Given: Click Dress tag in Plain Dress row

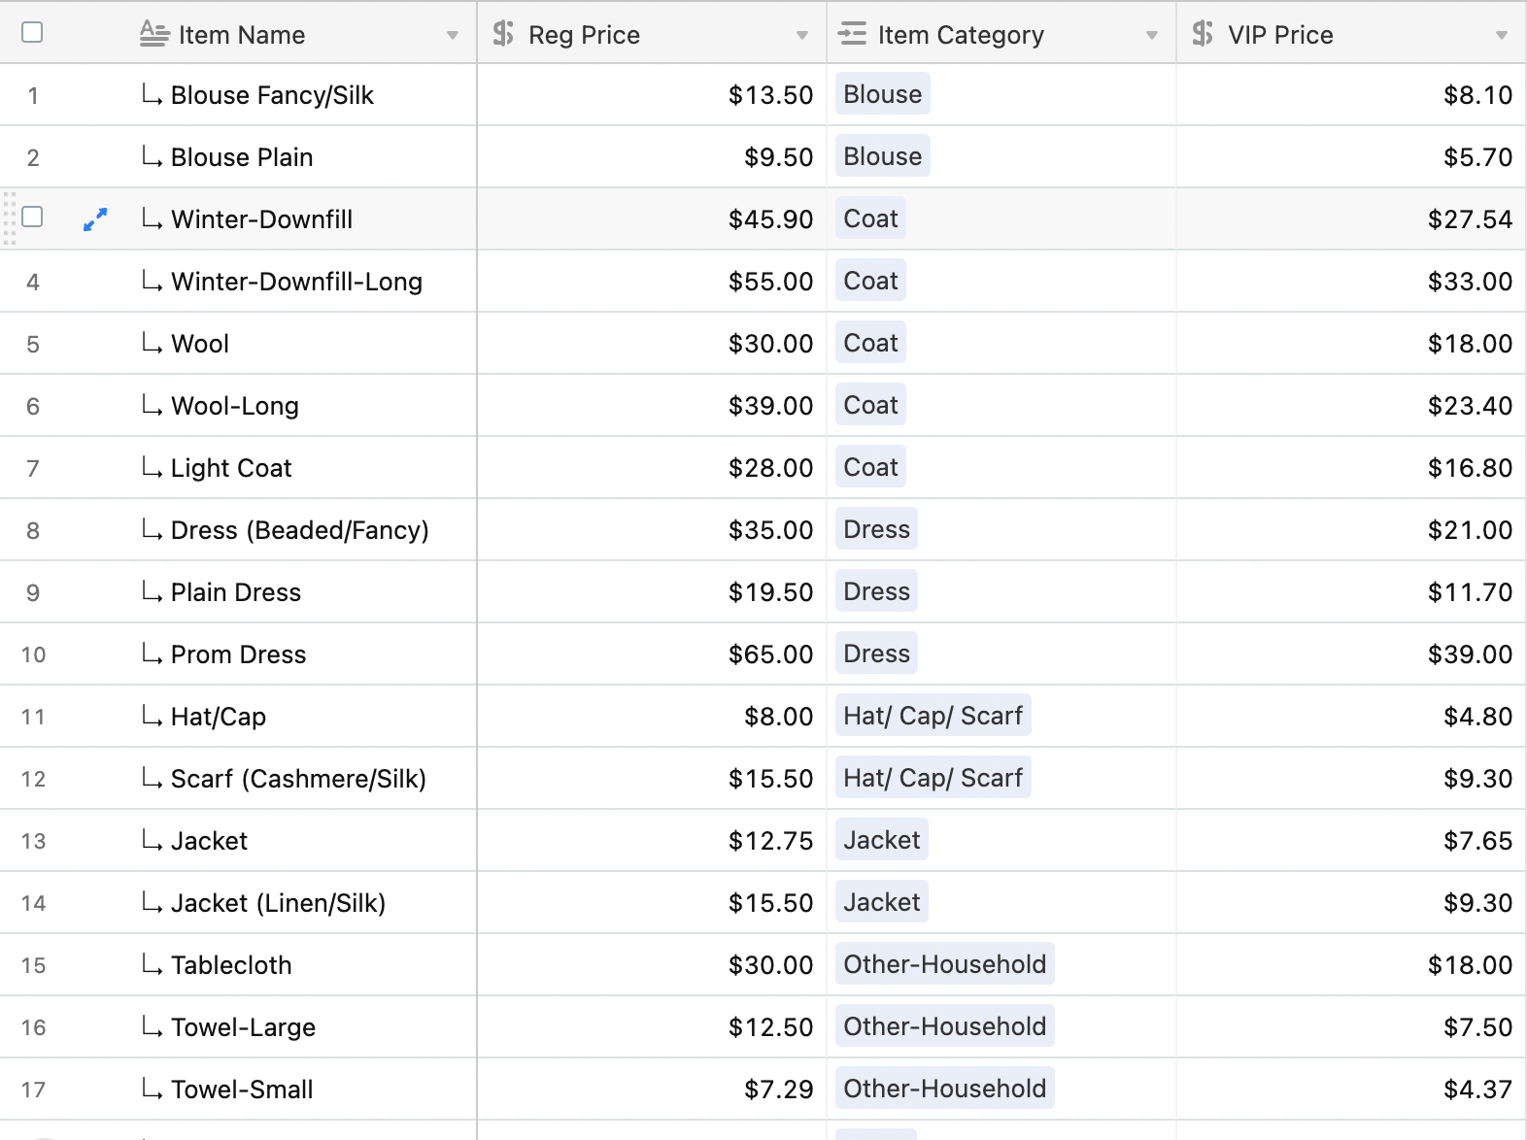Looking at the screenshot, I should (876, 591).
